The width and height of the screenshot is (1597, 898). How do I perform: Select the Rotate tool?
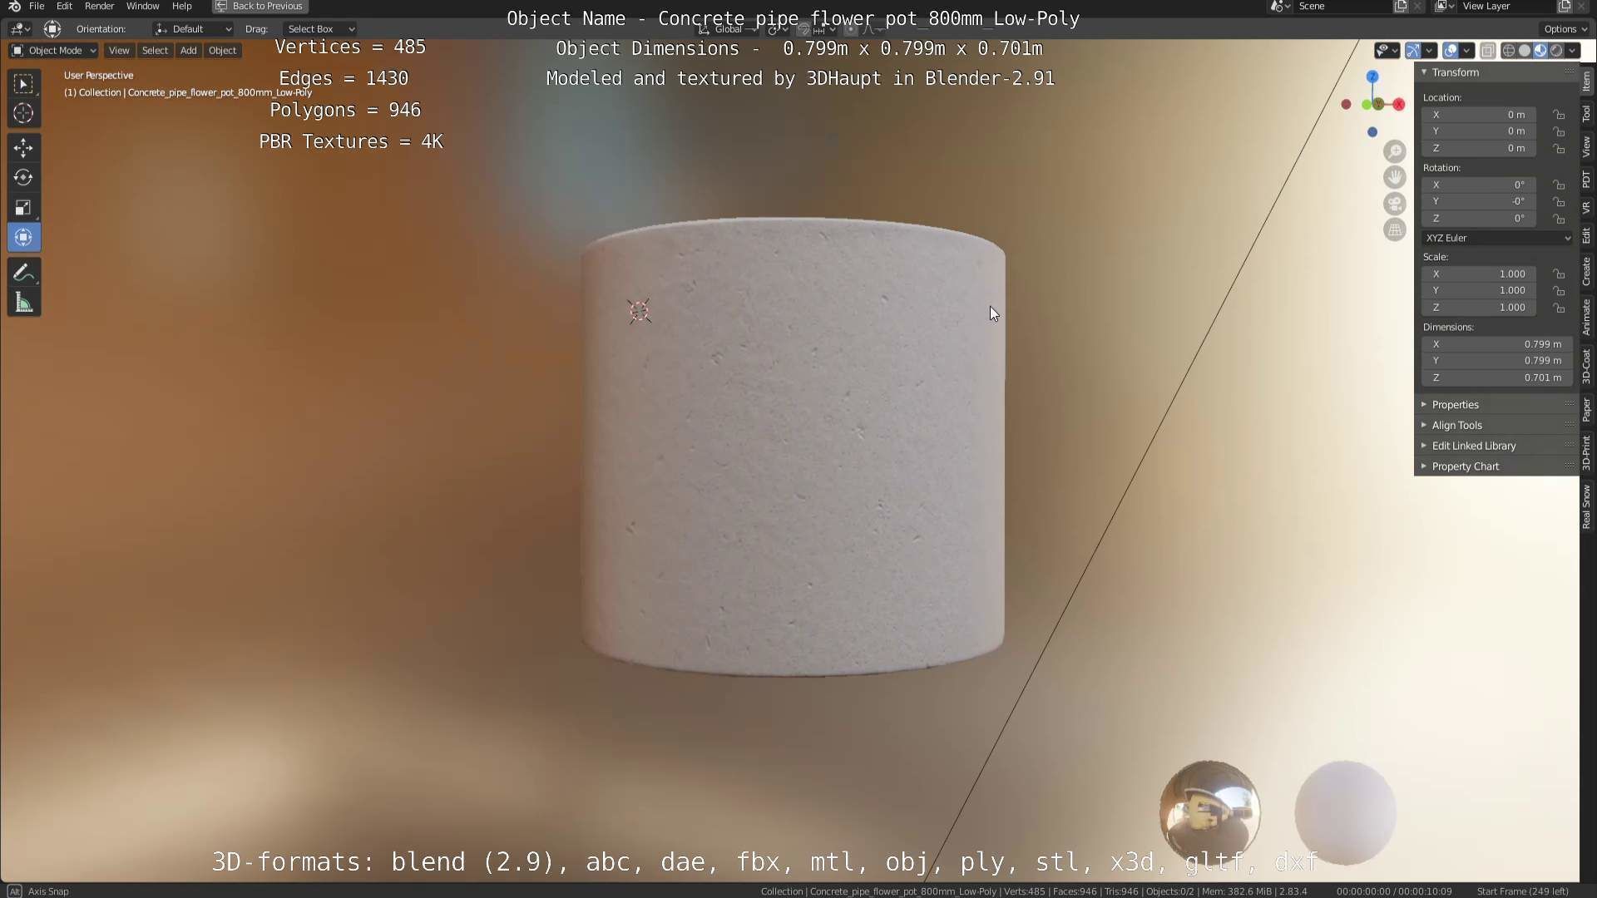click(23, 178)
